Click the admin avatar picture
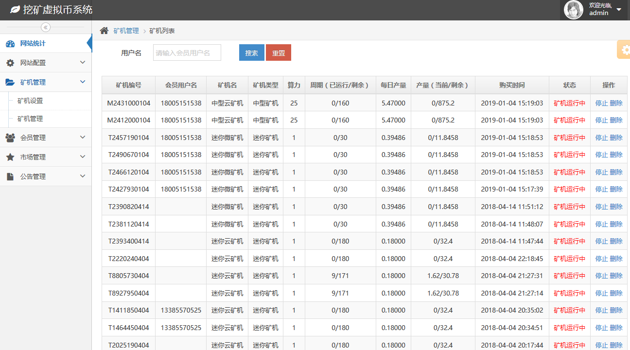This screenshot has width=630, height=350. (573, 10)
